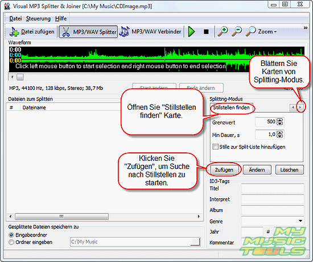Image resolution: width=313 pixels, height=262 pixels.
Task: Click the green waveform display
Action: click(x=156, y=59)
